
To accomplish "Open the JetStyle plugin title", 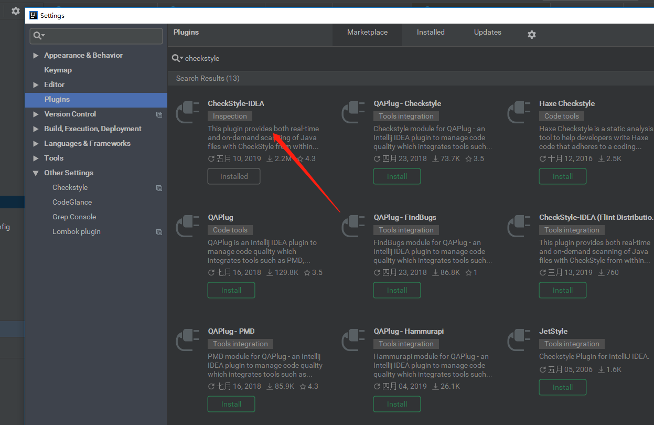I will (x=553, y=332).
